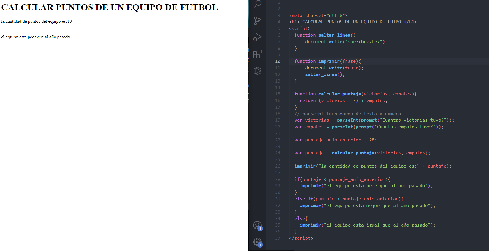Open the Manage gear settings icon
This screenshot has height=251, width=489.
(257, 242)
